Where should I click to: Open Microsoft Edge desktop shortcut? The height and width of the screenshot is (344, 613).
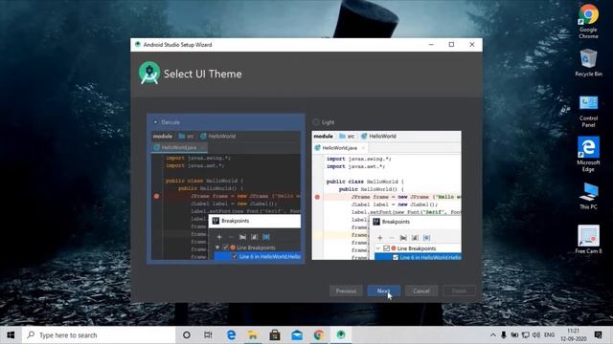click(588, 155)
